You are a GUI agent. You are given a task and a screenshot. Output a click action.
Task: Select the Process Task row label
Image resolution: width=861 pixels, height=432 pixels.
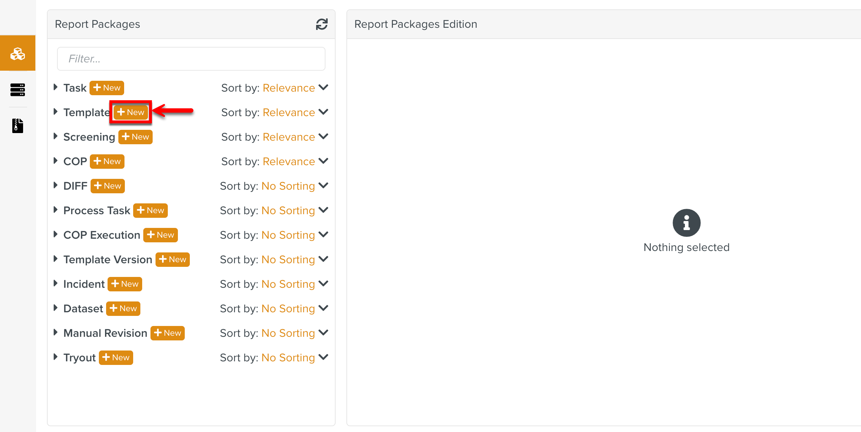coord(97,211)
